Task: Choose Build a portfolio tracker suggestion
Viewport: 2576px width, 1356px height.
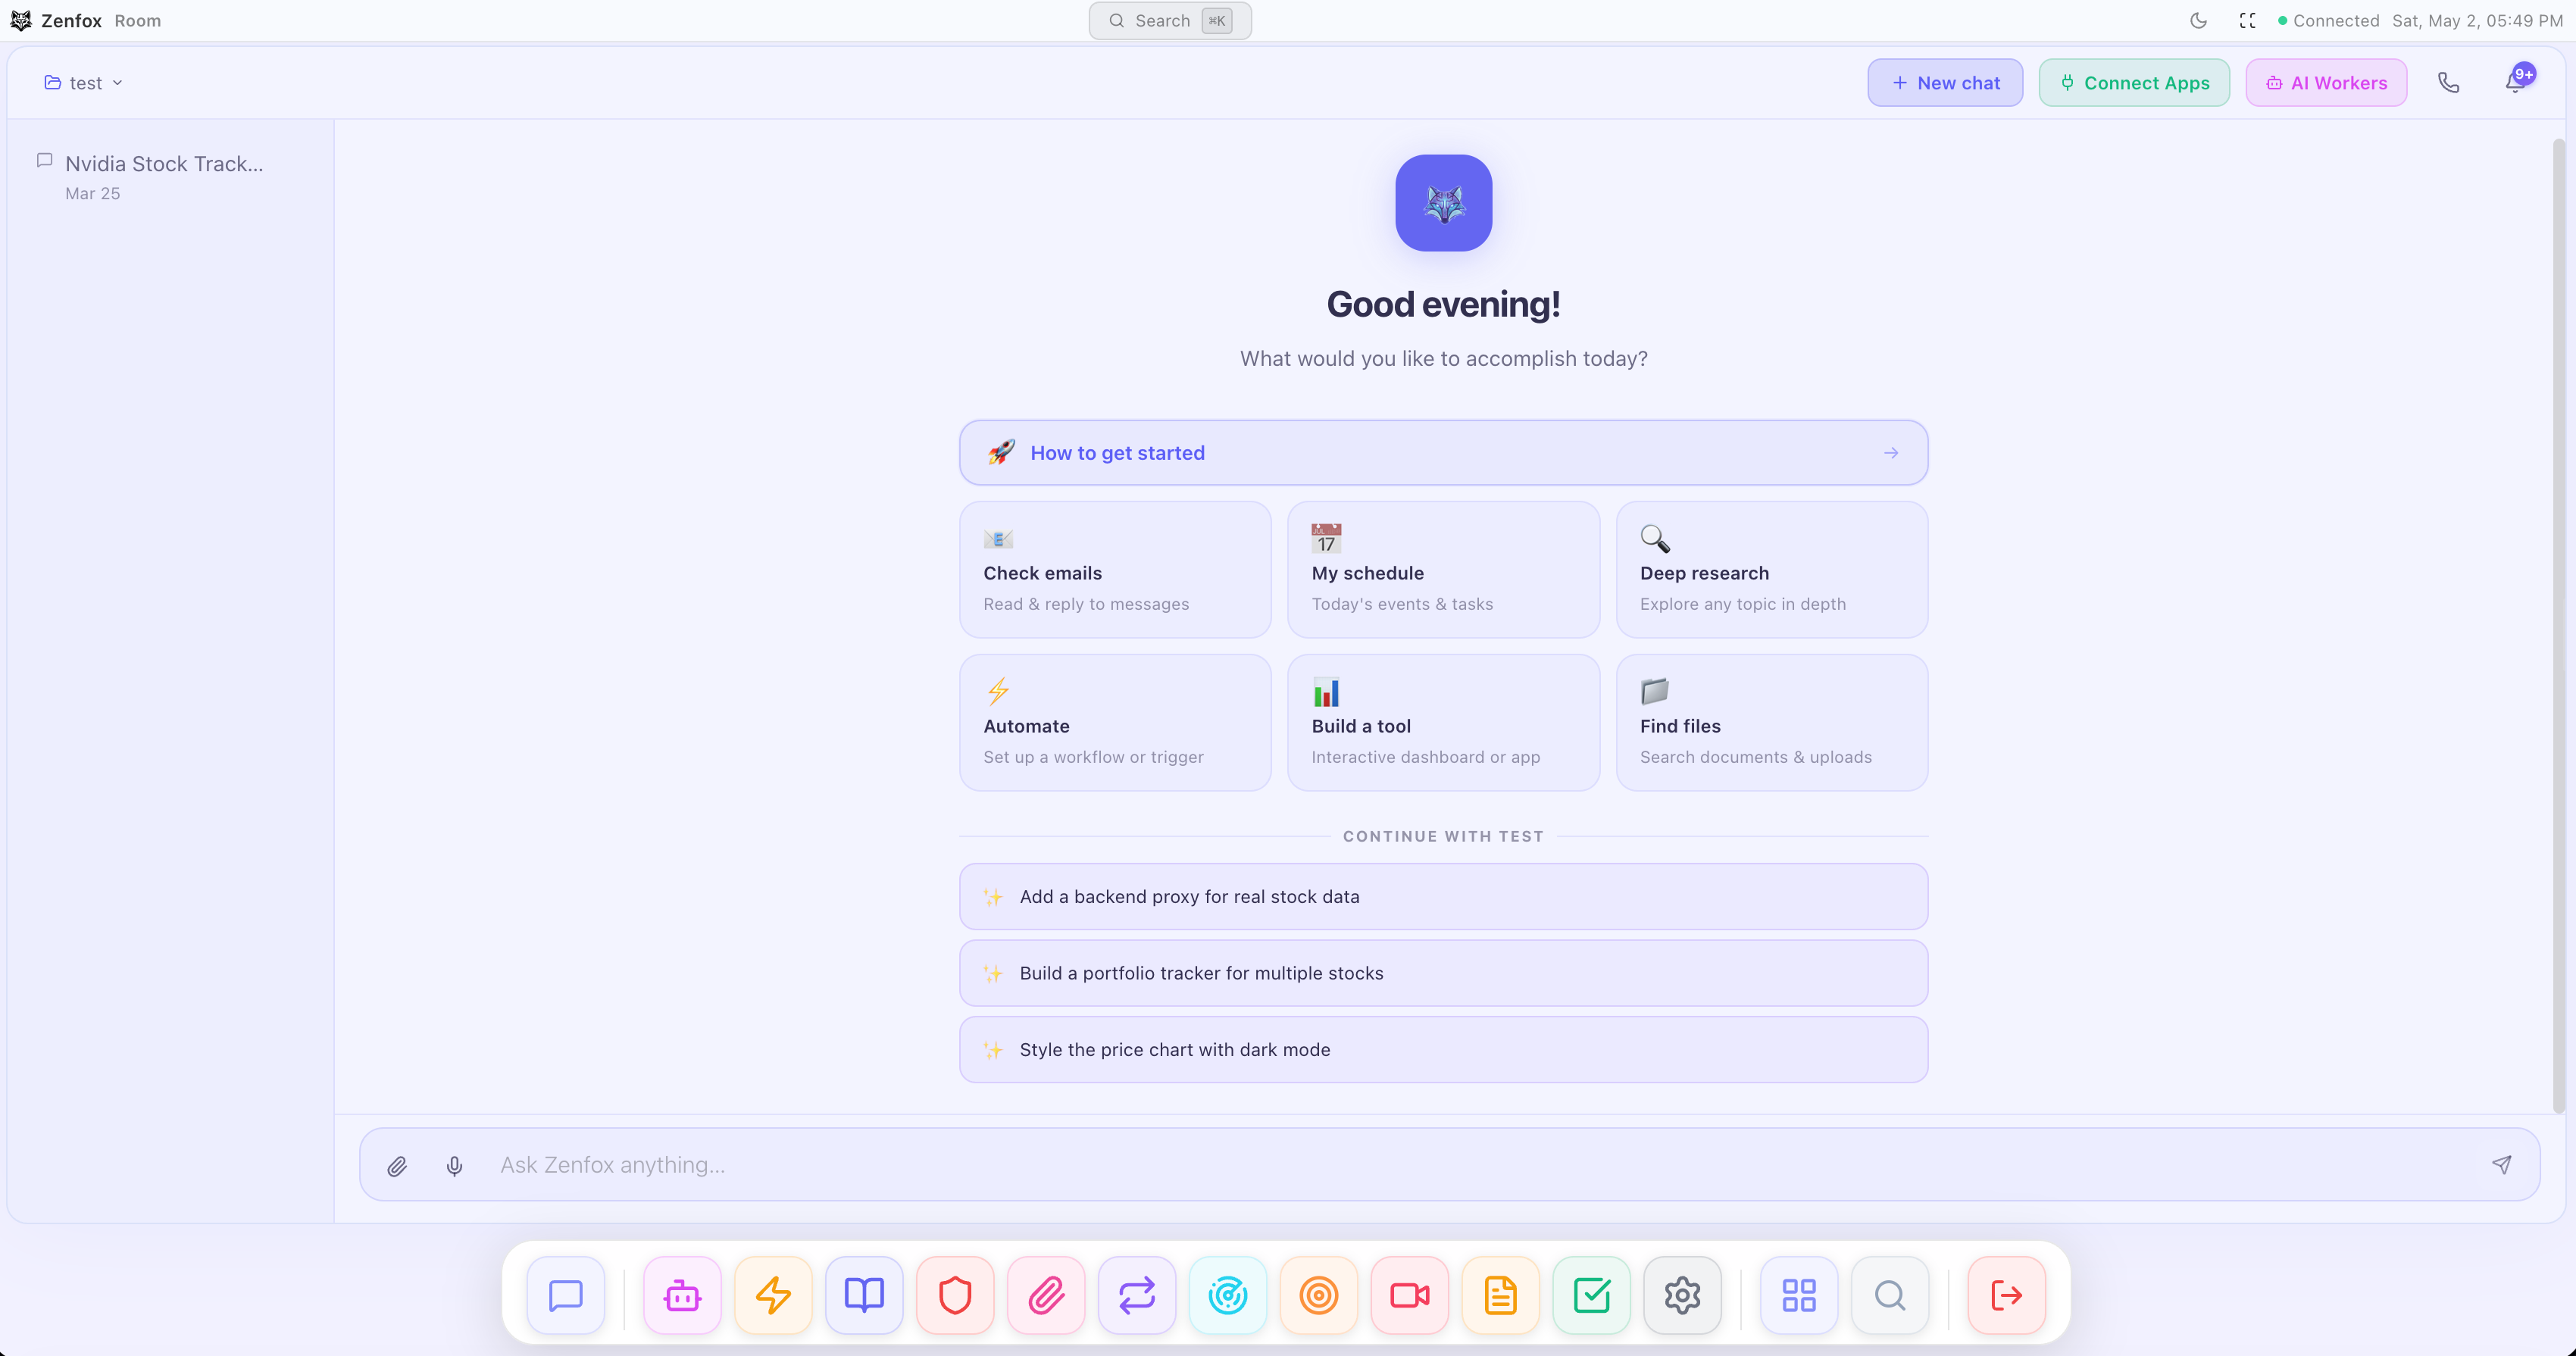Action: [x=1443, y=973]
